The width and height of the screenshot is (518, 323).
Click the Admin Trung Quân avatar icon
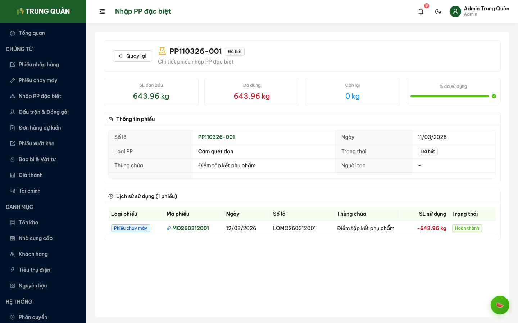tap(455, 11)
